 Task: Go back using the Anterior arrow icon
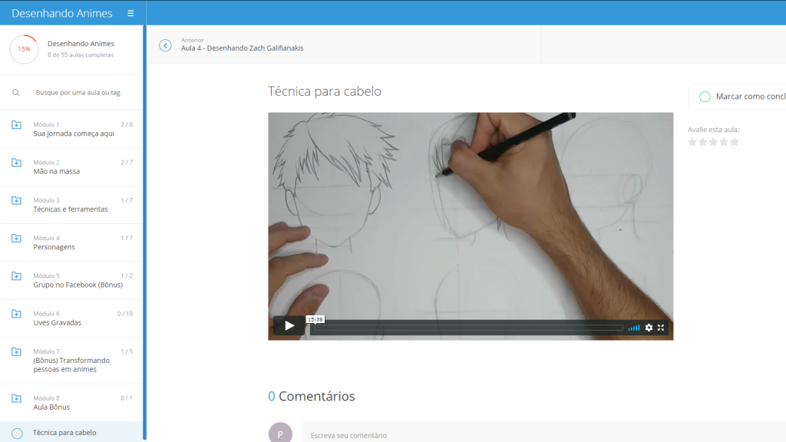(x=166, y=45)
